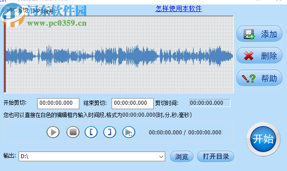Play the loaded audio
This screenshot has height=171, width=287.
pyautogui.click(x=53, y=132)
